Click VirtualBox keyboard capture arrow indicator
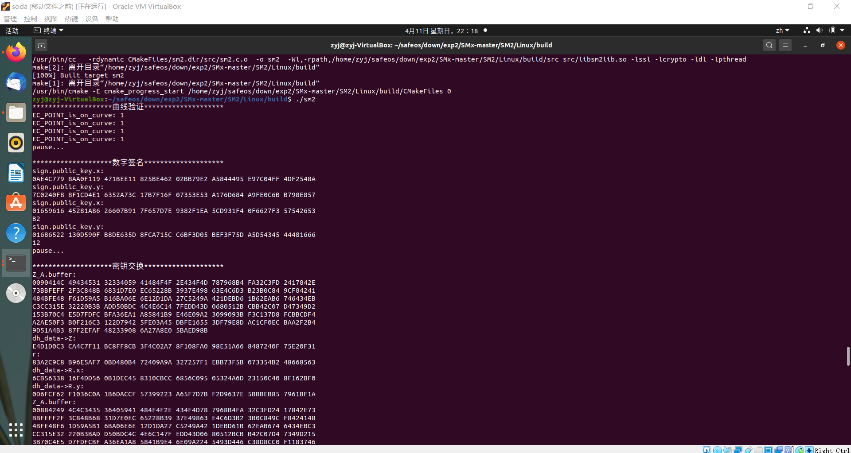Viewport: 851px width, 453px height. (809, 449)
